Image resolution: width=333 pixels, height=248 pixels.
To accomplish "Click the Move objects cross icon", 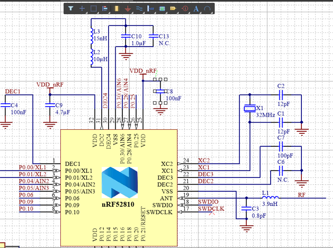I will pyautogui.click(x=82, y=8).
